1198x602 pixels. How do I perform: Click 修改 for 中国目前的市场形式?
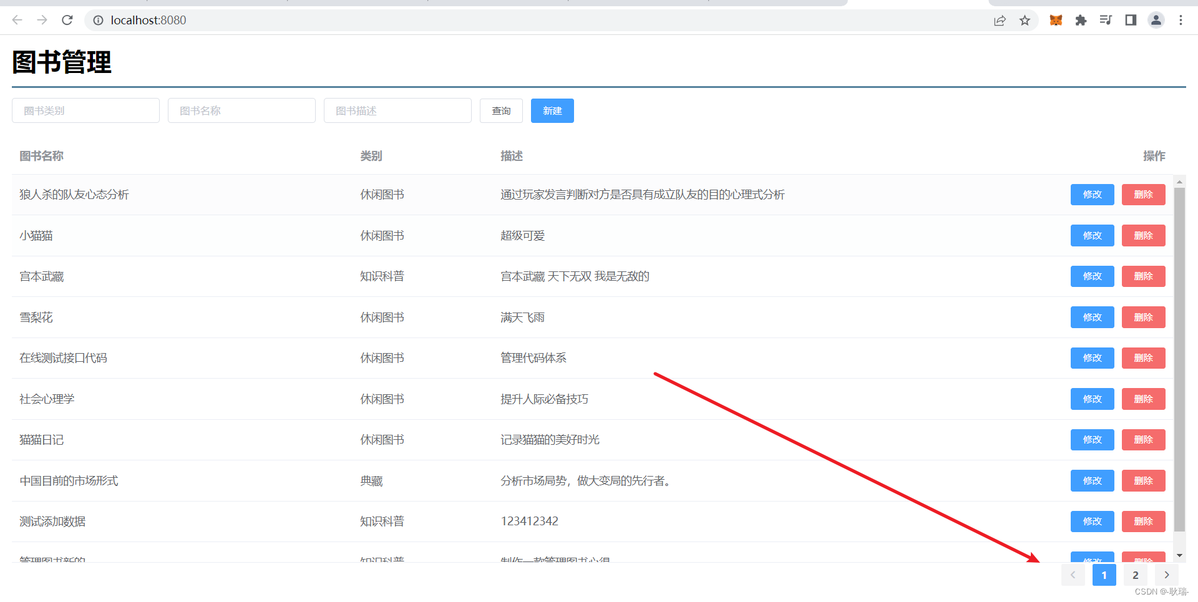[1092, 480]
